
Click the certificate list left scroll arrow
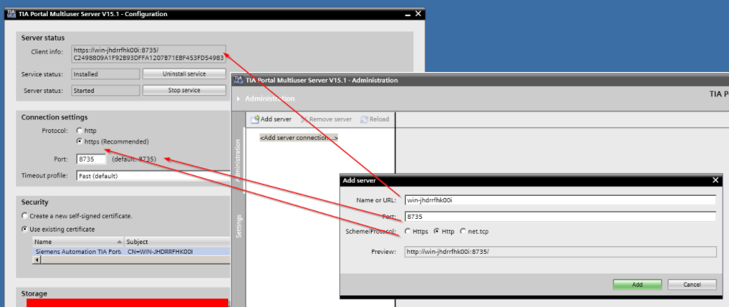(36, 260)
